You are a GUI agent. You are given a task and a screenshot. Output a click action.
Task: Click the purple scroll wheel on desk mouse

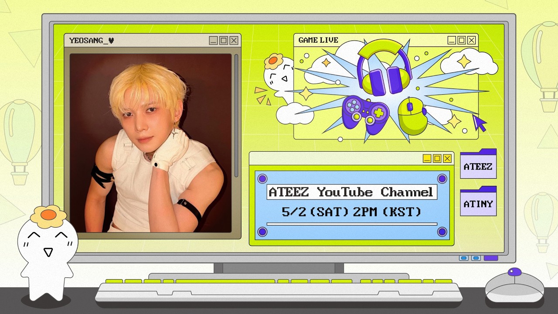coord(515,272)
